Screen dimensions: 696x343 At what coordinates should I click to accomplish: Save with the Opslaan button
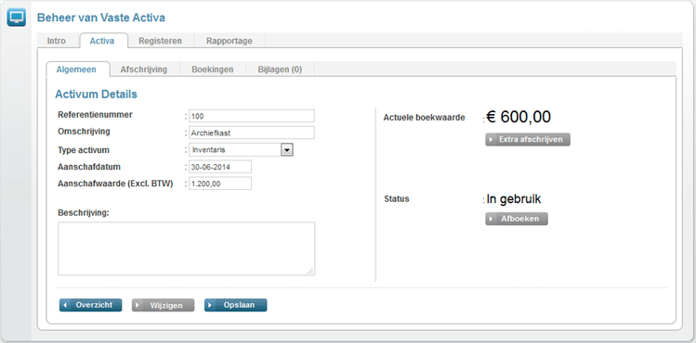[x=236, y=305]
